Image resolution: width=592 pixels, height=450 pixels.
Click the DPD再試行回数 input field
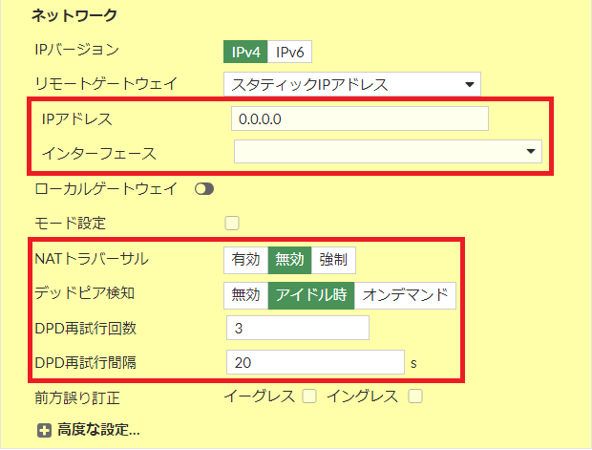298,328
